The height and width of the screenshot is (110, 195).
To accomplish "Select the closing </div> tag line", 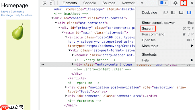I will pos(77,74).
